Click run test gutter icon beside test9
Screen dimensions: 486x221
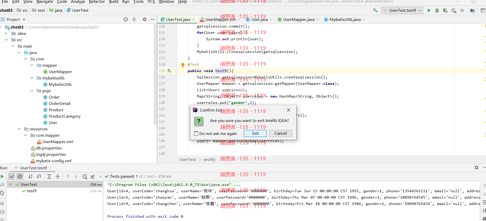tap(169, 71)
